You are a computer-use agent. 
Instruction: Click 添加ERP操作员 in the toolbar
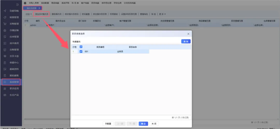41,14
